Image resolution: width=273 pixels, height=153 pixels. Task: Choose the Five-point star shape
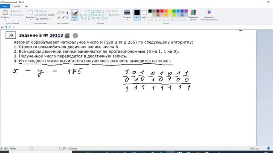coord(89,18)
